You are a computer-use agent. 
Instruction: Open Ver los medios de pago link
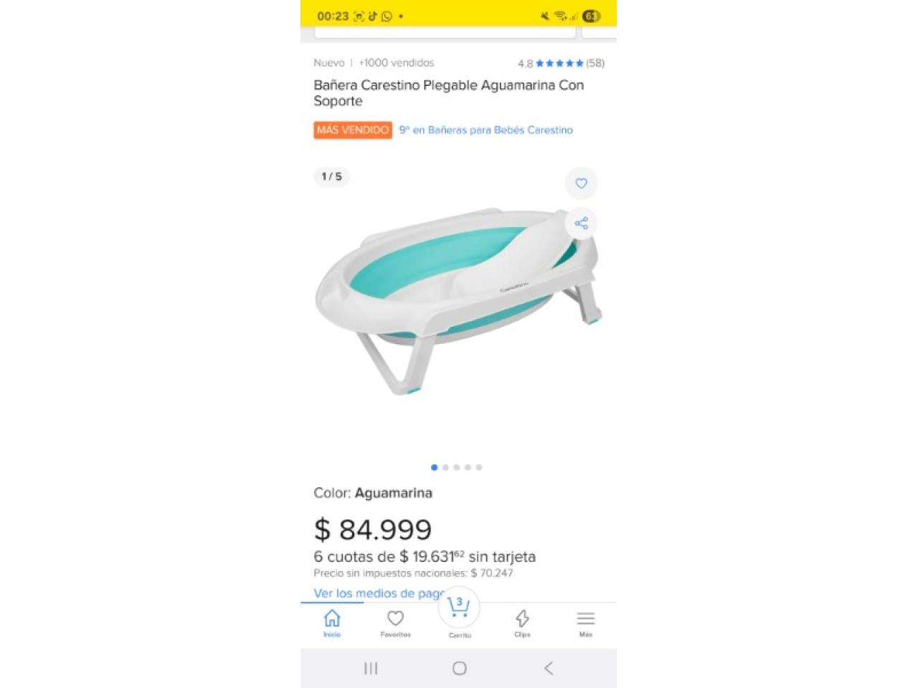click(x=380, y=593)
